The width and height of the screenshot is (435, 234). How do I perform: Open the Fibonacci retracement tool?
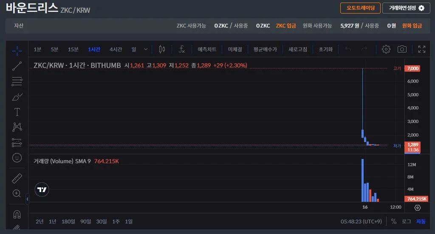click(17, 81)
